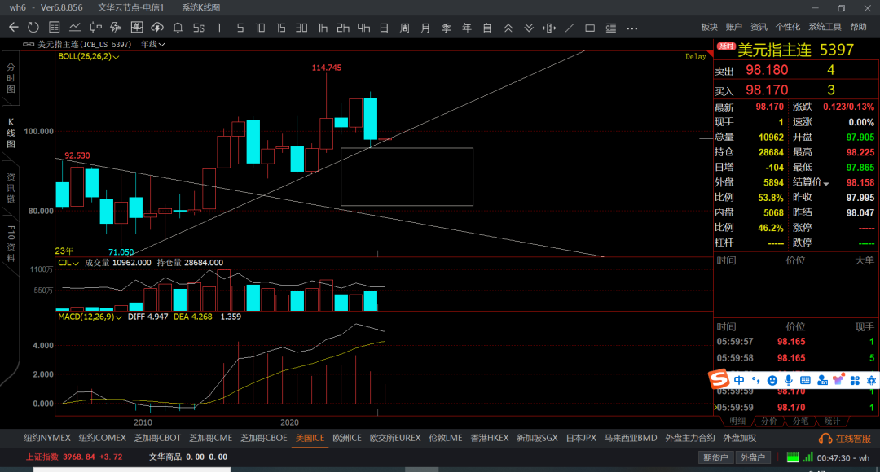Open the 个性化 menu

tap(787, 27)
